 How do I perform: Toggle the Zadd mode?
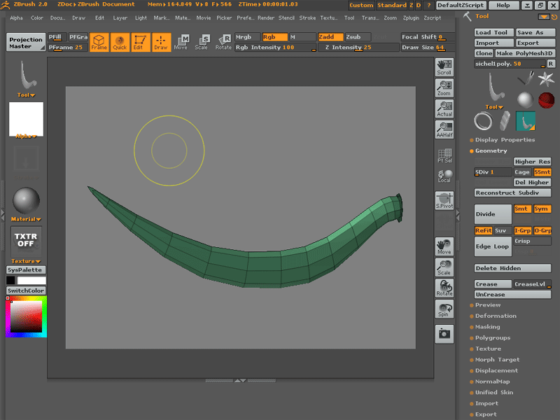pos(330,37)
